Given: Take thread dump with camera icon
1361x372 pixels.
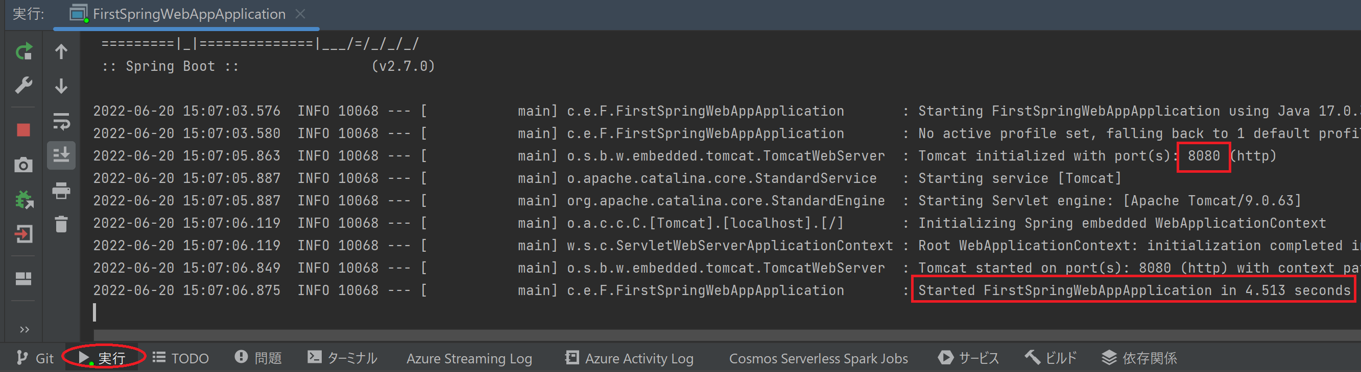Looking at the screenshot, I should click(23, 165).
